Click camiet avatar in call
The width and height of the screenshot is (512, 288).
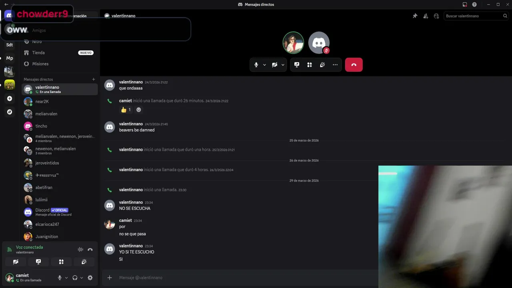point(293,42)
